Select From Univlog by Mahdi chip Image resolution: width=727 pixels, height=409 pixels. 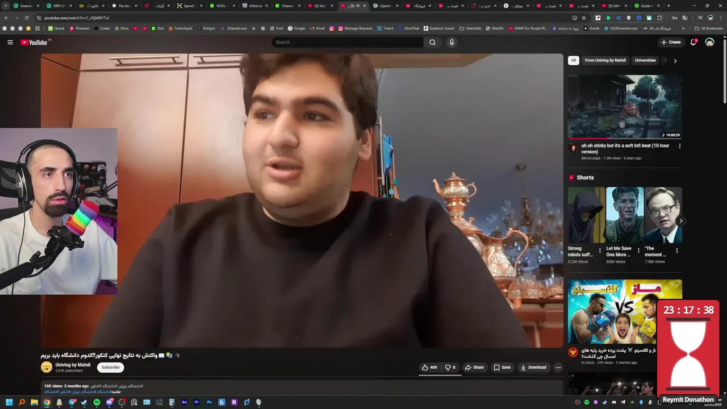(605, 60)
